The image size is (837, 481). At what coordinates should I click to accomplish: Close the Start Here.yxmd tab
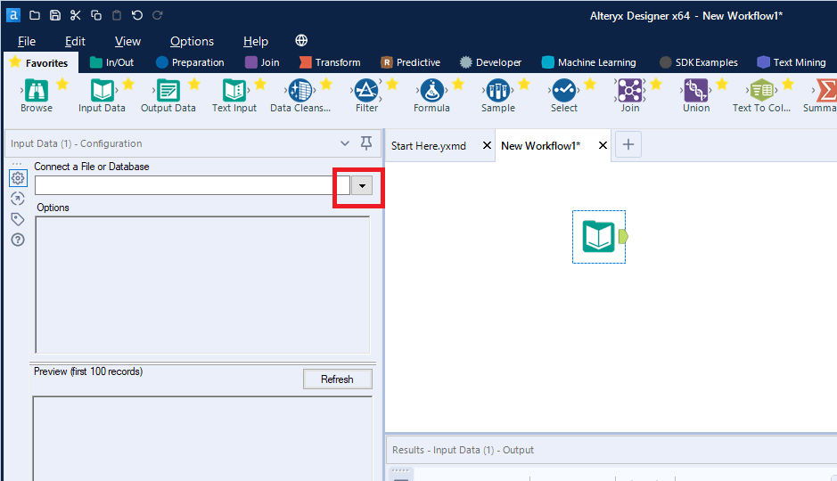coord(487,145)
